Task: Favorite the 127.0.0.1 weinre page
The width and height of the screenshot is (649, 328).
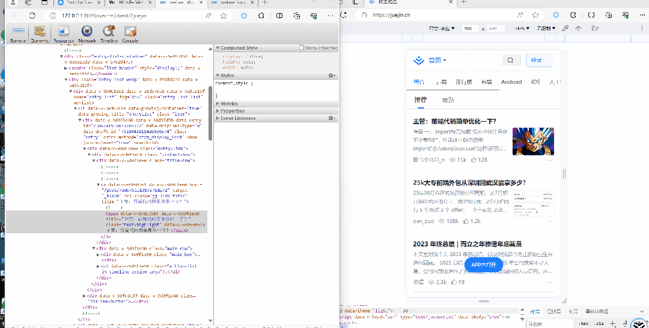Action: click(224, 16)
